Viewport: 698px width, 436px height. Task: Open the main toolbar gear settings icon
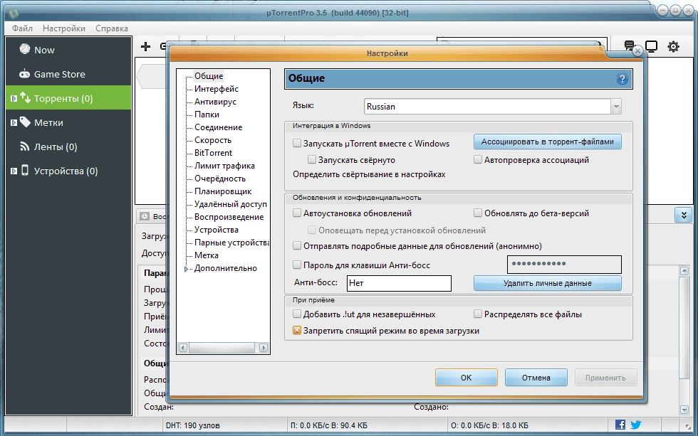pyautogui.click(x=673, y=46)
